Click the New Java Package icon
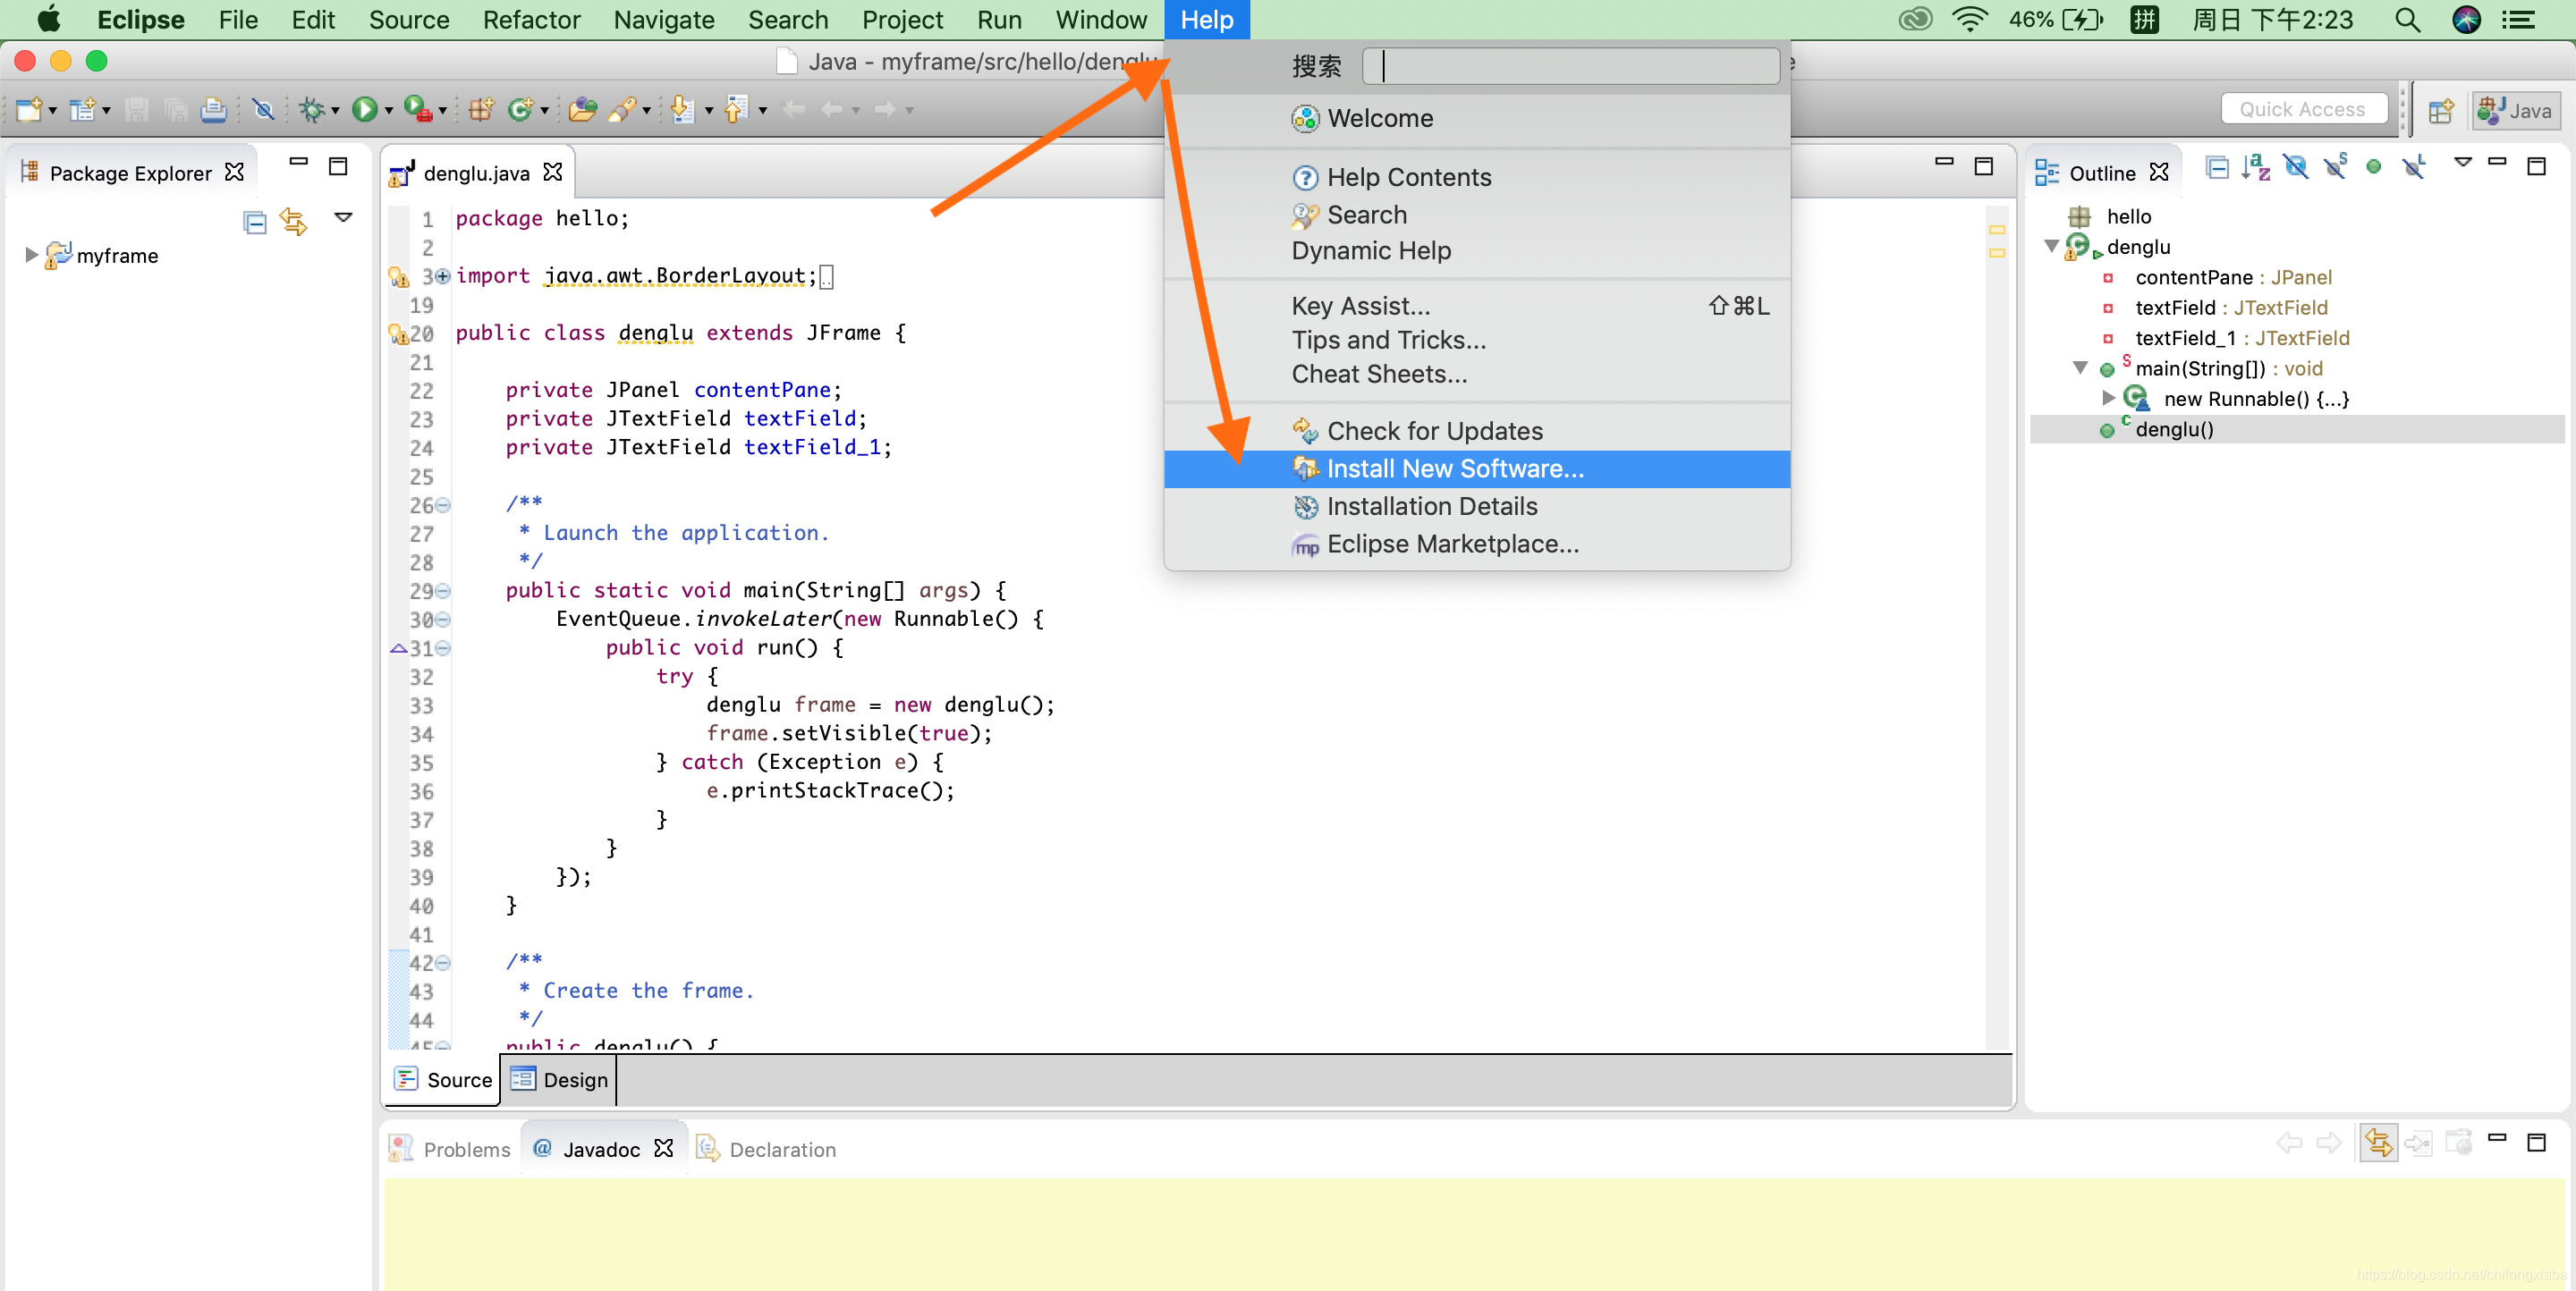Image resolution: width=2576 pixels, height=1291 pixels. coord(482,110)
